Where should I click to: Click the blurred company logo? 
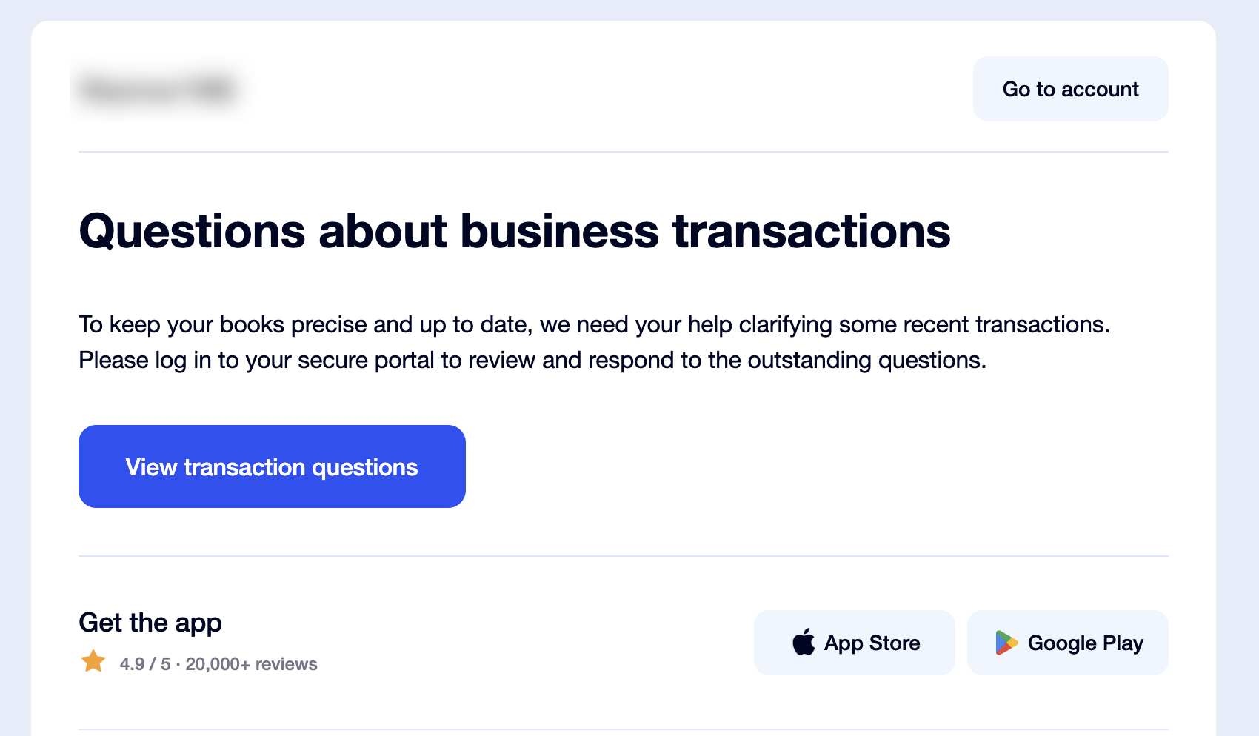tap(158, 90)
